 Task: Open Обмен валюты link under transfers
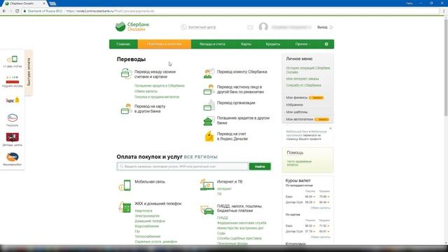tap(146, 92)
